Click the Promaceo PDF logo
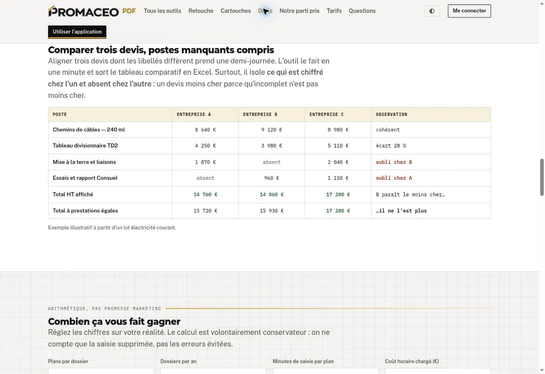This screenshot has height=374, width=545. click(x=92, y=11)
